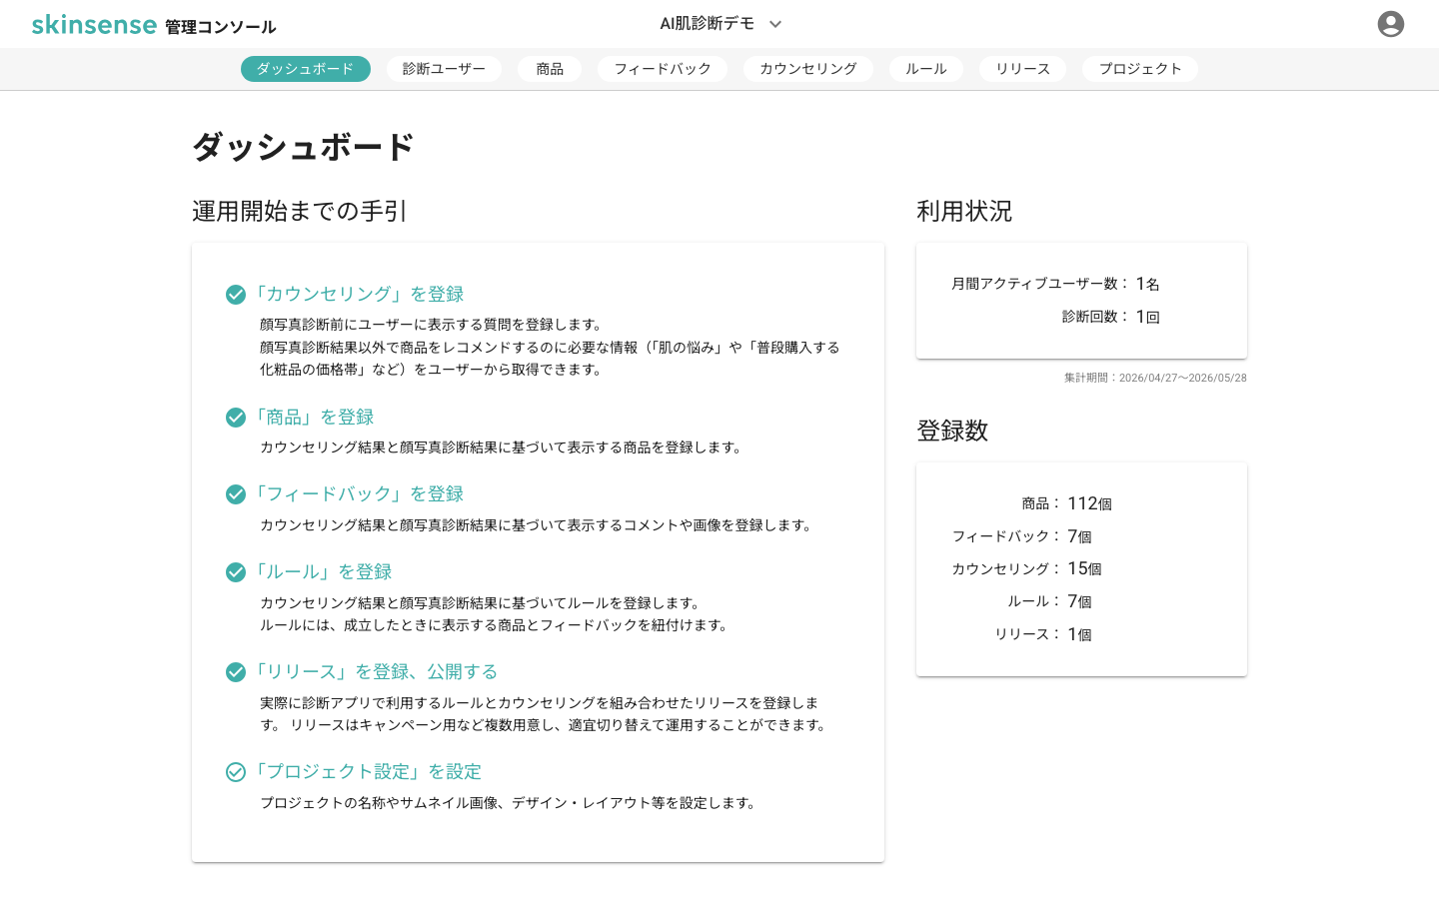Screen dimensions: 1439x899
Task: Click the 運用開始までの手引 heading
Action: pos(300,211)
